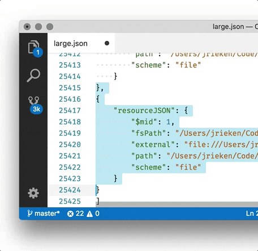Click the "resourceJSON" key text
This screenshot has height=251, width=258.
144,110
